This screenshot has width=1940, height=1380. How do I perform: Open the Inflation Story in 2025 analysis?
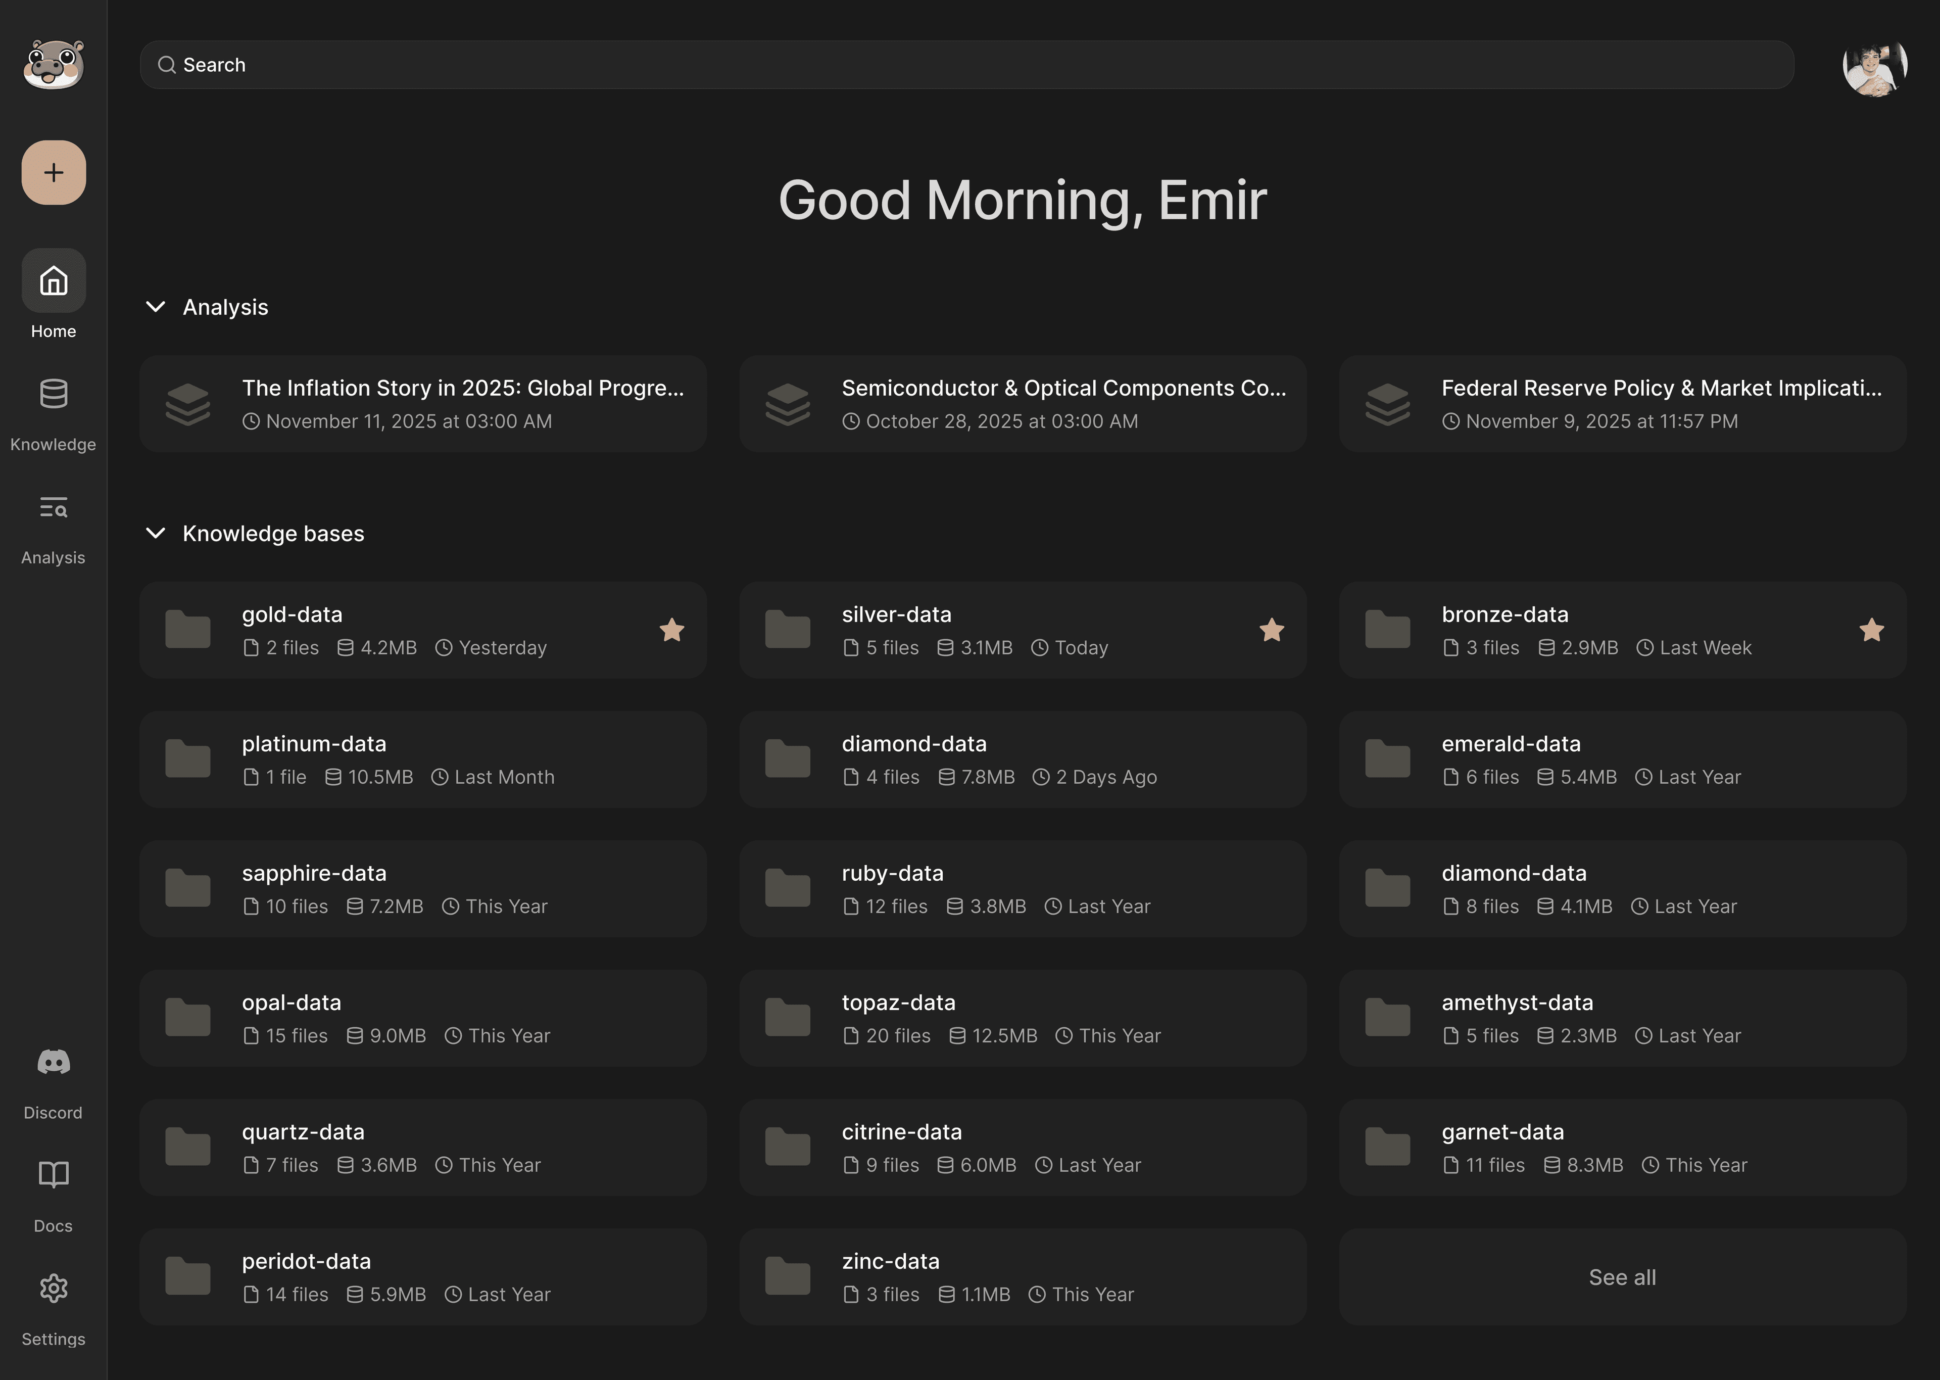click(x=423, y=404)
